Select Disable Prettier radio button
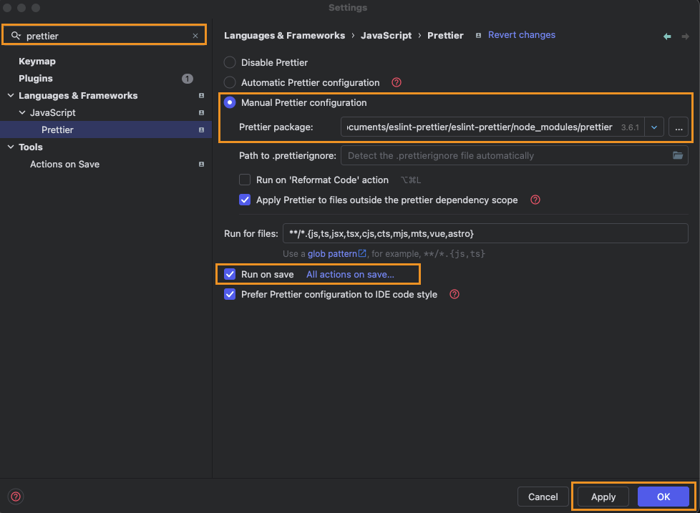The height and width of the screenshot is (513, 700). point(230,62)
